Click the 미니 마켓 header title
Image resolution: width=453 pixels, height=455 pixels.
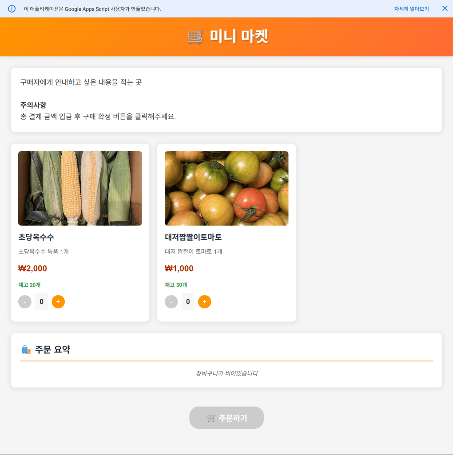[x=239, y=37]
